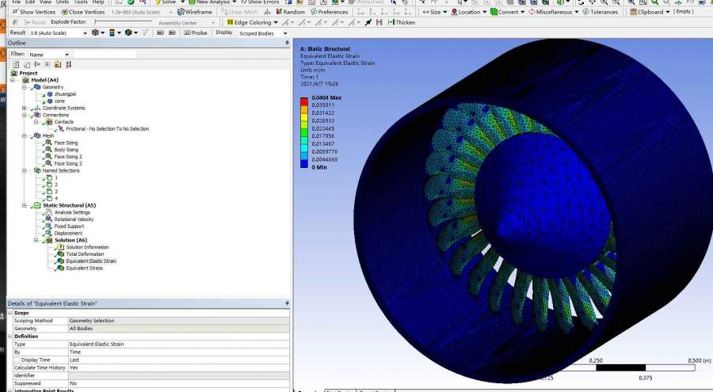Toggle the Display Time checkbox

(17, 359)
